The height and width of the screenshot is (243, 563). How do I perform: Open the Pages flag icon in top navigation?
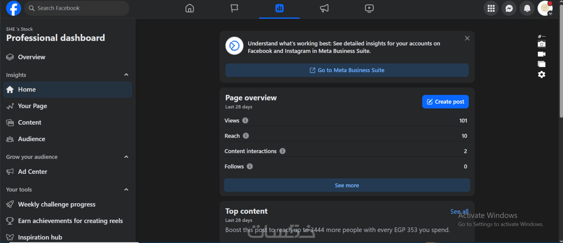tap(234, 8)
